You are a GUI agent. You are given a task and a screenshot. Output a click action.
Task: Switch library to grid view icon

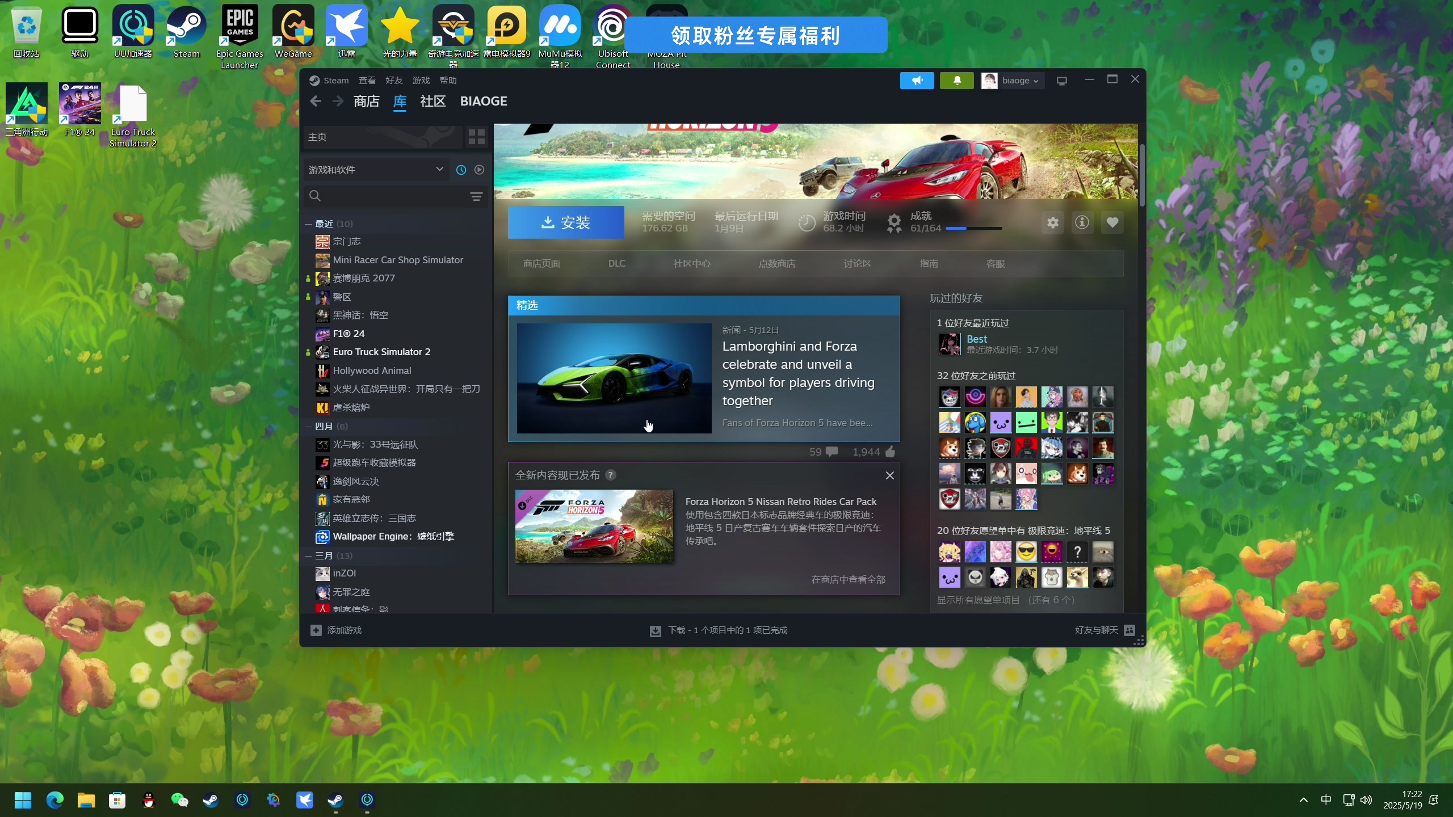[477, 137]
